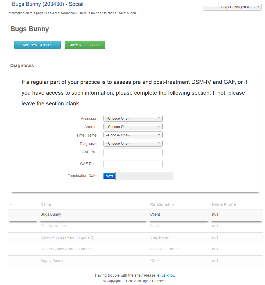Viewport: 265px width, 285px height.
Task: Click the GAF Pre input field
Action: [x=133, y=152]
